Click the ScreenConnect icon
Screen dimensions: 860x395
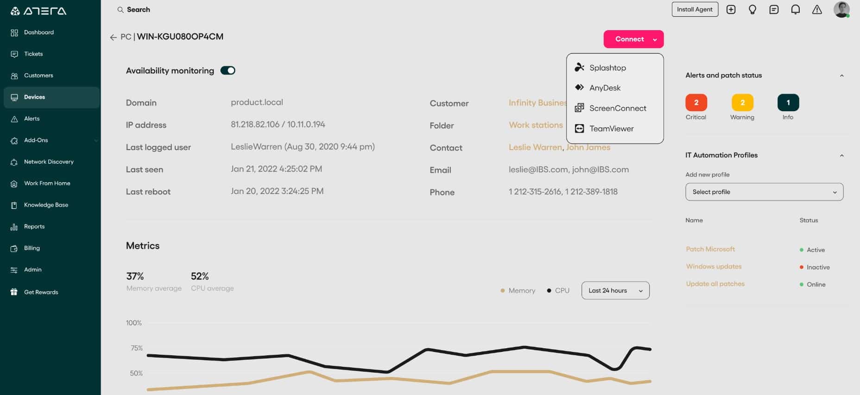[579, 108]
